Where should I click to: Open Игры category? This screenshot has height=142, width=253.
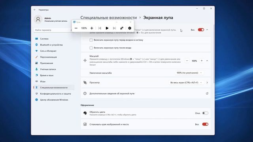(54, 82)
